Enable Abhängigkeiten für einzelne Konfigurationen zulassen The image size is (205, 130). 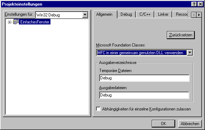[98, 109]
